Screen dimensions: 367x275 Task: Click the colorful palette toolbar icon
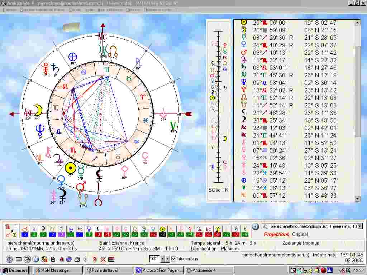click(44, 259)
